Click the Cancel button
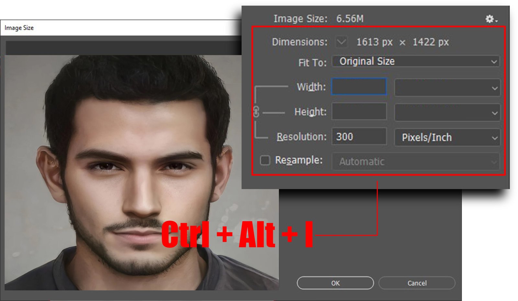This screenshot has height=301, width=518. click(x=417, y=283)
